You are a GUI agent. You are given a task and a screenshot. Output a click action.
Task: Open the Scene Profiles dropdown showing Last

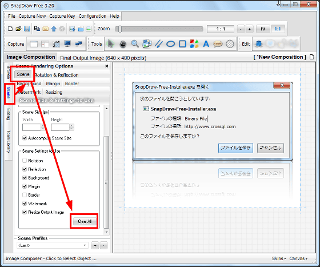[53, 245]
